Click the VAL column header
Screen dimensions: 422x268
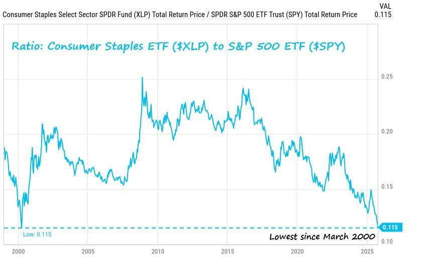pos(385,6)
